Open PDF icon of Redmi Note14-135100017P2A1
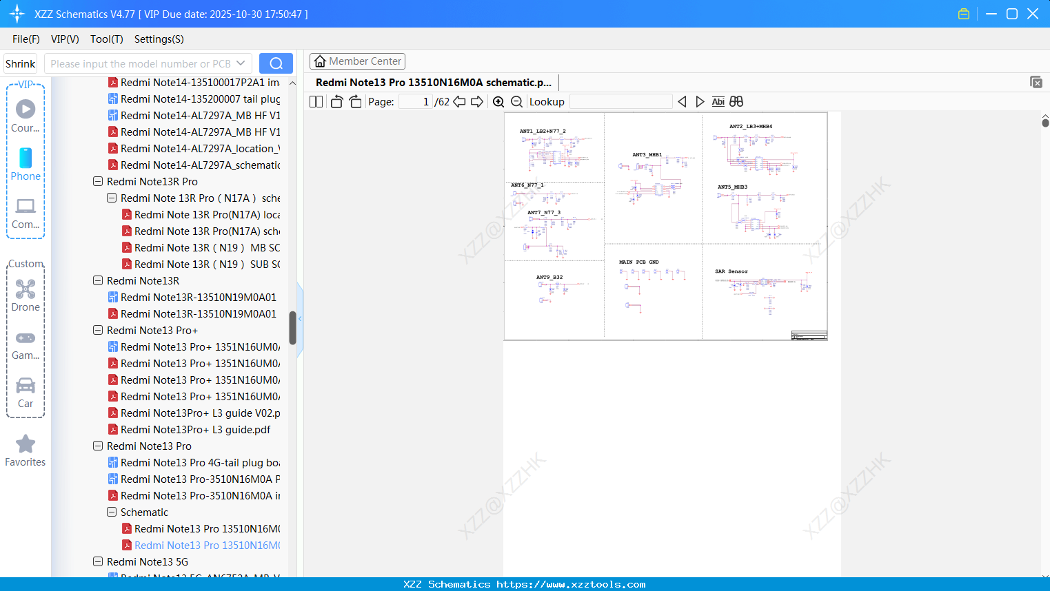The height and width of the screenshot is (591, 1050). click(113, 83)
